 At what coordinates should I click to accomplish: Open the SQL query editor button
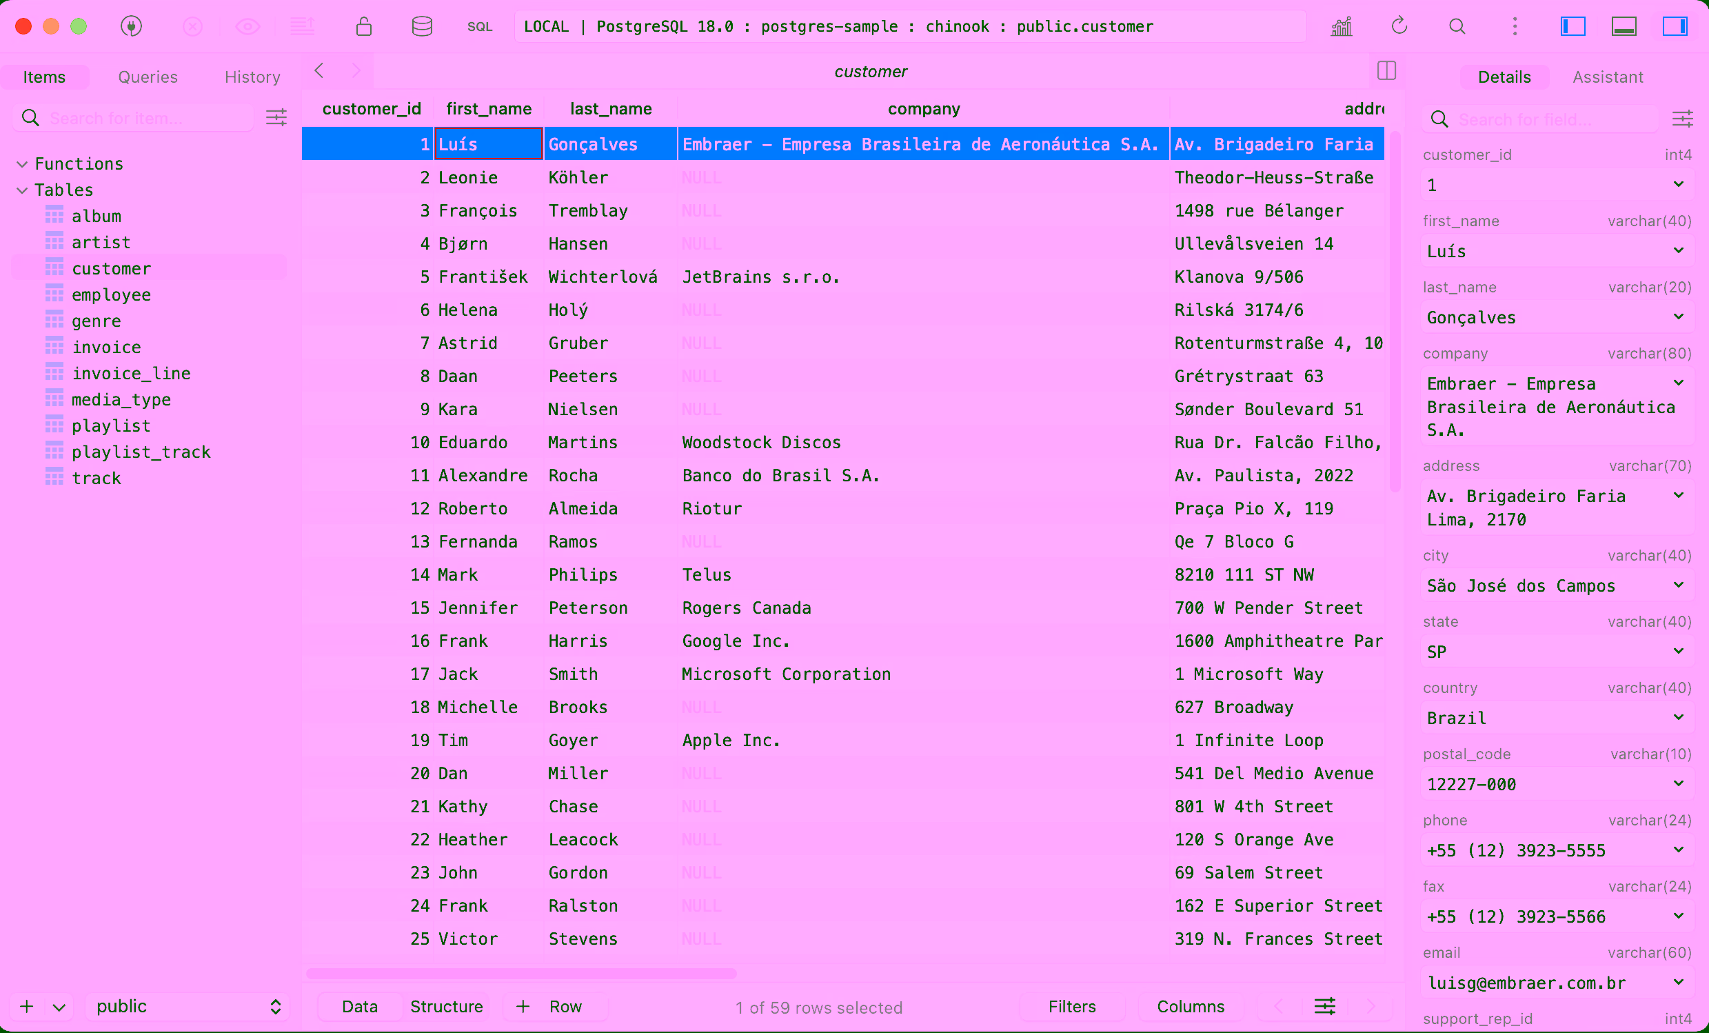[479, 26]
